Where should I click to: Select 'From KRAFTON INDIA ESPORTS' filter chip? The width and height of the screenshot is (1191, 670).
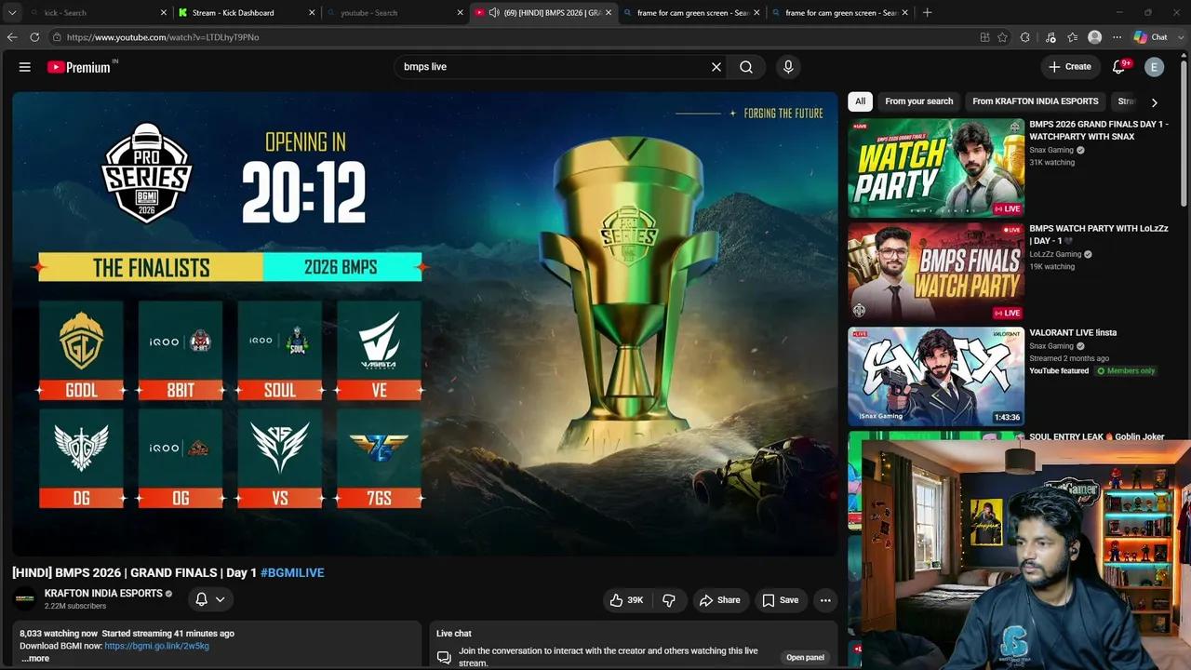[1036, 101]
